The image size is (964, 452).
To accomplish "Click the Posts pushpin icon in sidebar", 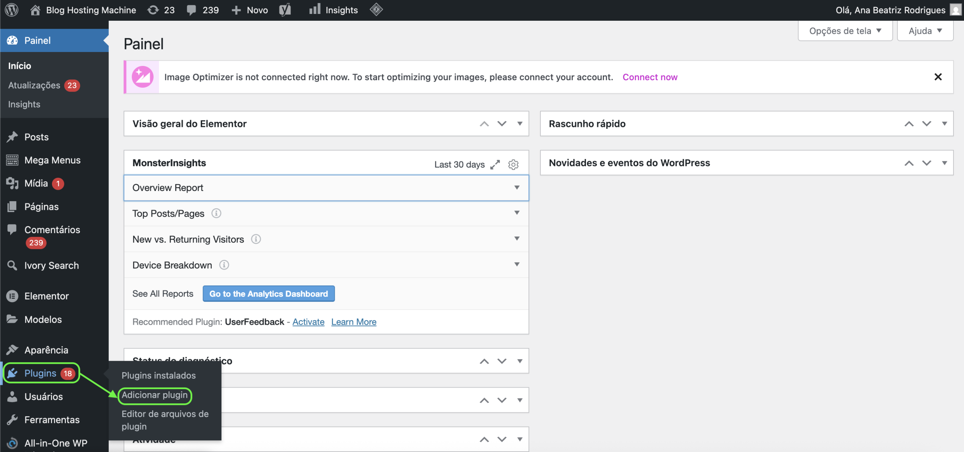I will 12,137.
